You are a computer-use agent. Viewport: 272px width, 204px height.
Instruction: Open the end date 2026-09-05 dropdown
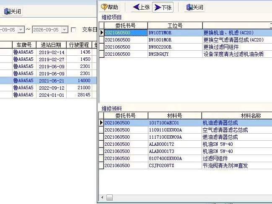click(x=65, y=30)
